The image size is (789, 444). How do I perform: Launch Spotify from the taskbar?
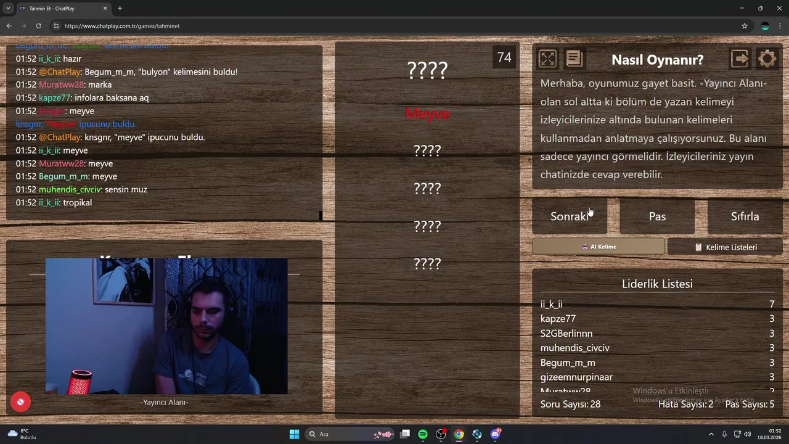coord(423,434)
